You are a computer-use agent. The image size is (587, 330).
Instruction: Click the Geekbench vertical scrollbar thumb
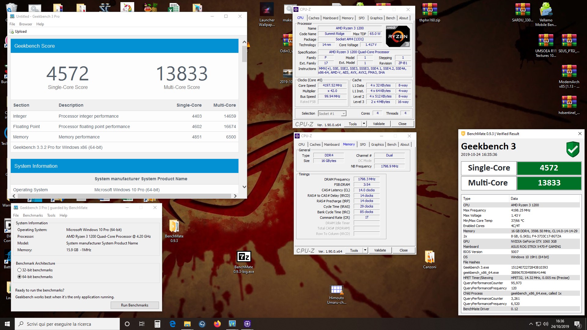coord(244,54)
